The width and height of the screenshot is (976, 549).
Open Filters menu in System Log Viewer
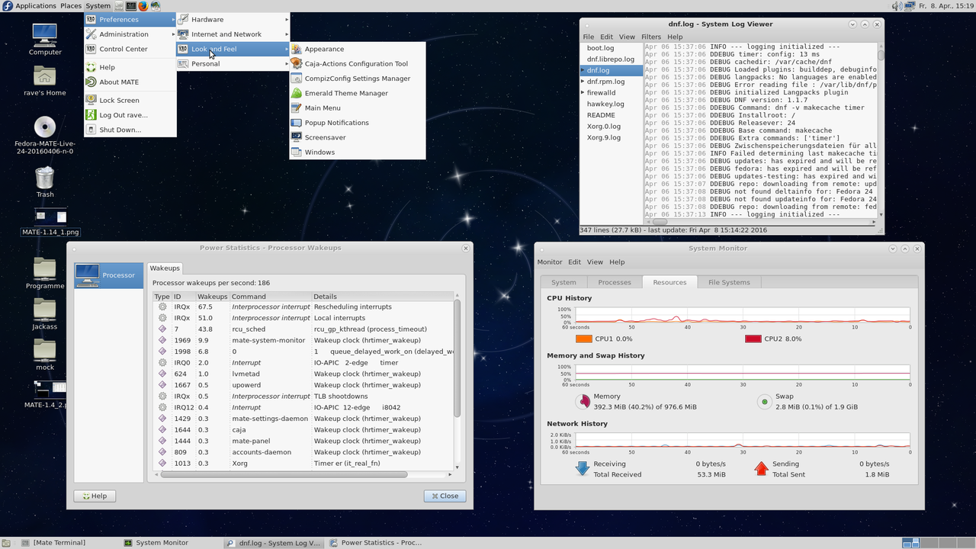650,37
